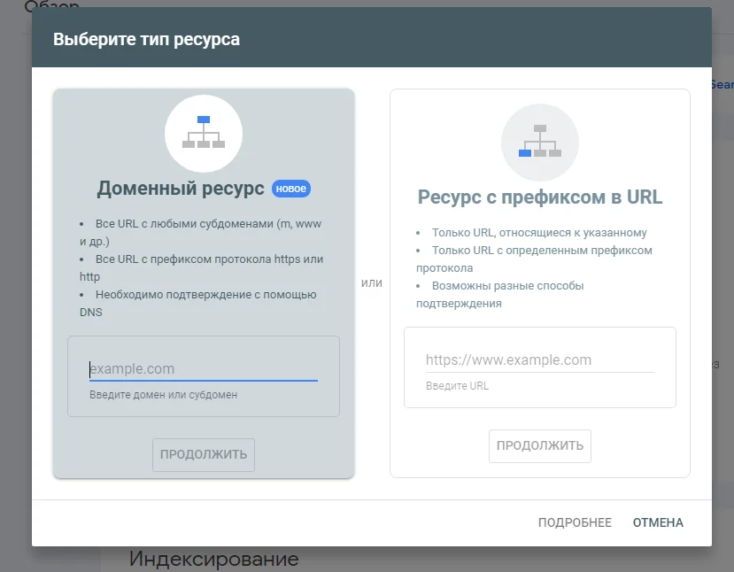The image size is (734, 572).
Task: Click the URL-prefix property hierarchy icon
Action: (x=539, y=142)
